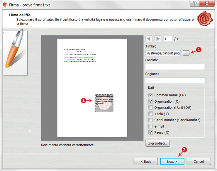Click the Firma app icon in title bar
The height and width of the screenshot is (171, 217).
5,4
